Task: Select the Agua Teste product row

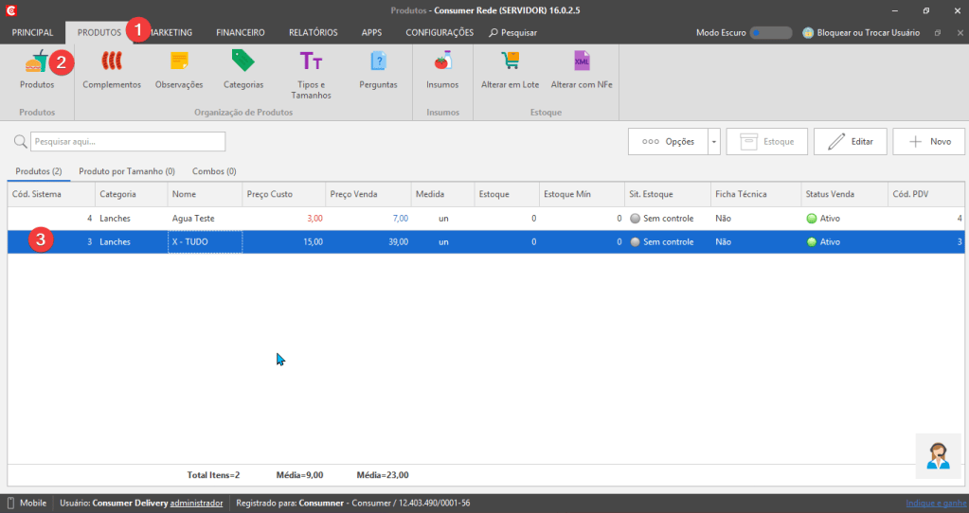Action: click(486, 219)
